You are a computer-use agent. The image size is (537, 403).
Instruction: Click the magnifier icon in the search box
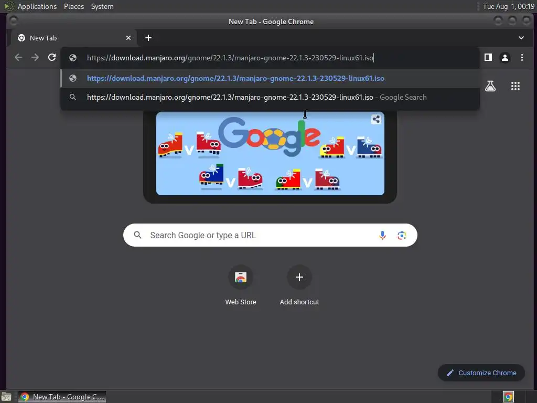tap(138, 235)
